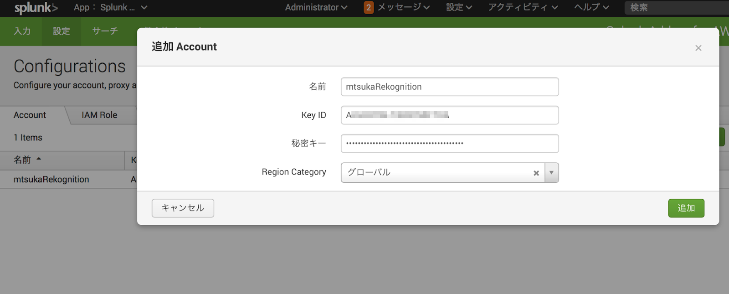Focus the 名前 input field

coord(449,87)
